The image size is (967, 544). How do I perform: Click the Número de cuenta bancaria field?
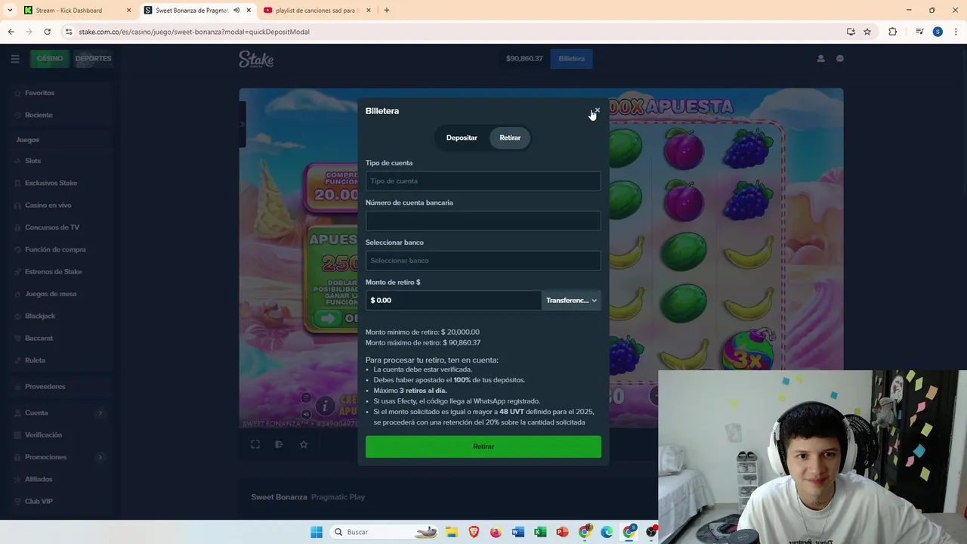tap(483, 221)
